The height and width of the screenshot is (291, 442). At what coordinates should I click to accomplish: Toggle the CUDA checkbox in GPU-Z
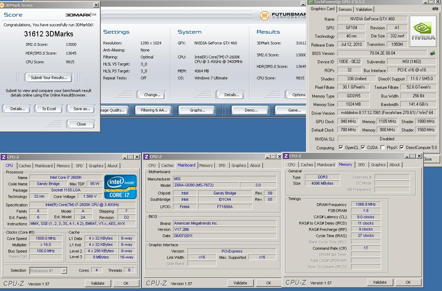point(363,148)
